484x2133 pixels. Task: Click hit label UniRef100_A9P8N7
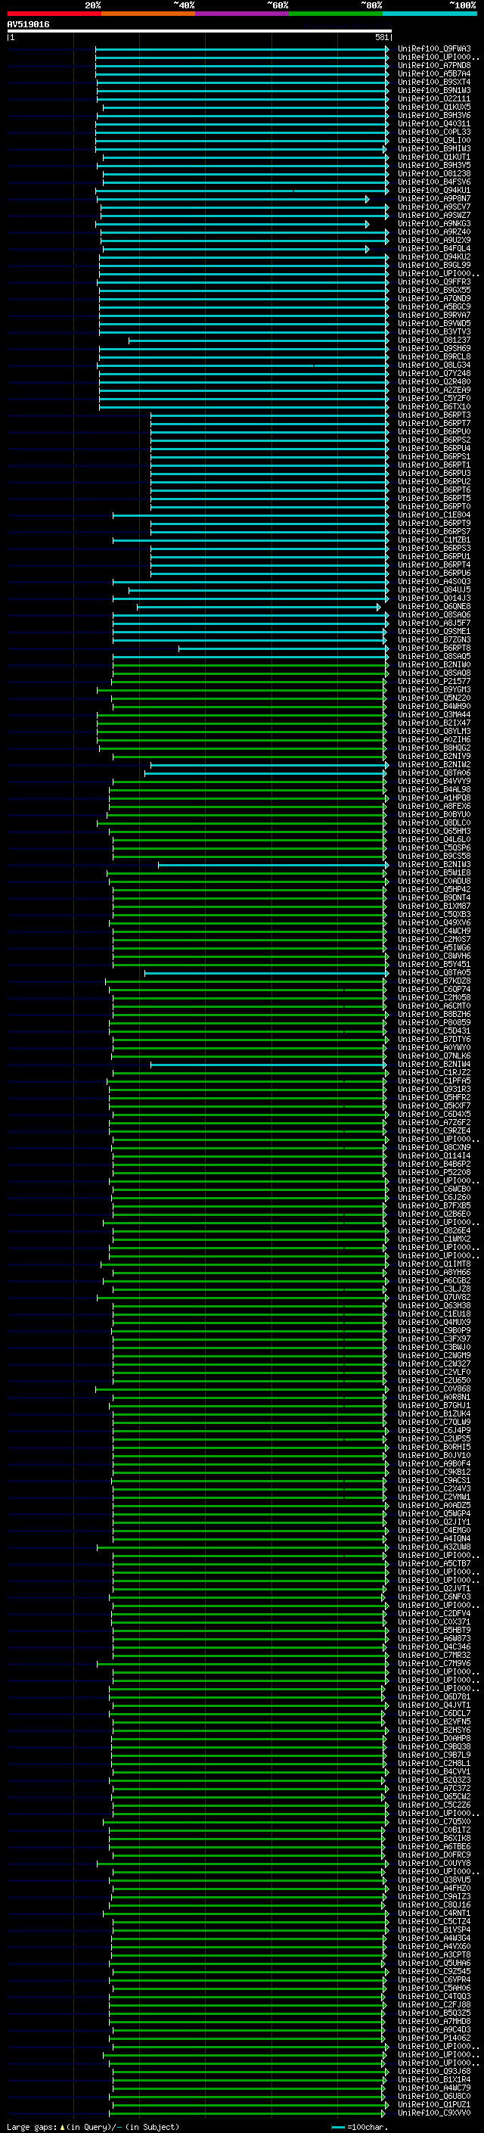[434, 199]
